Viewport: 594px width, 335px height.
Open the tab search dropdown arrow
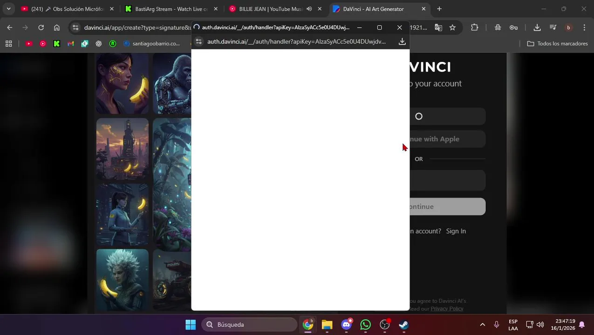click(x=8, y=9)
